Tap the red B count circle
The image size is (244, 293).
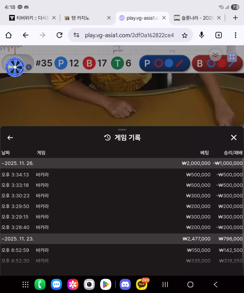89,63
